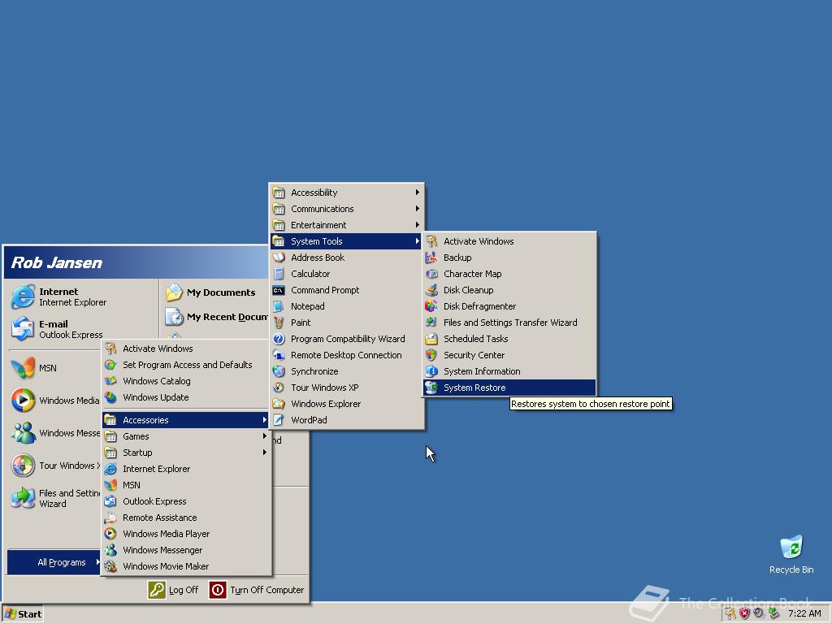This screenshot has height=624, width=832.
Task: Click Windows Movie Maker reel icon
Action: point(110,566)
